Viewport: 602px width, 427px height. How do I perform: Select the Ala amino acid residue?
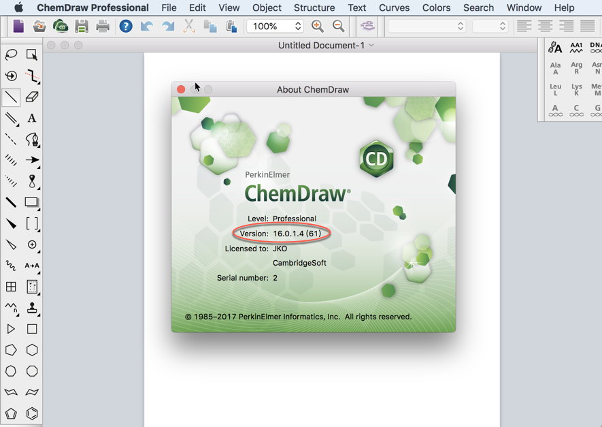coord(555,69)
